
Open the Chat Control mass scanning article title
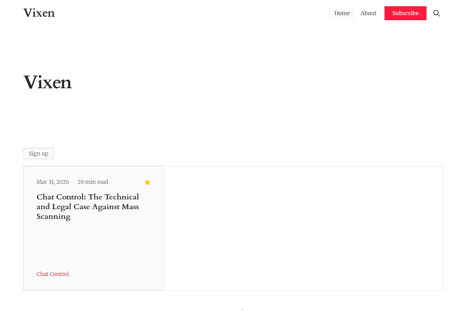[x=88, y=206]
